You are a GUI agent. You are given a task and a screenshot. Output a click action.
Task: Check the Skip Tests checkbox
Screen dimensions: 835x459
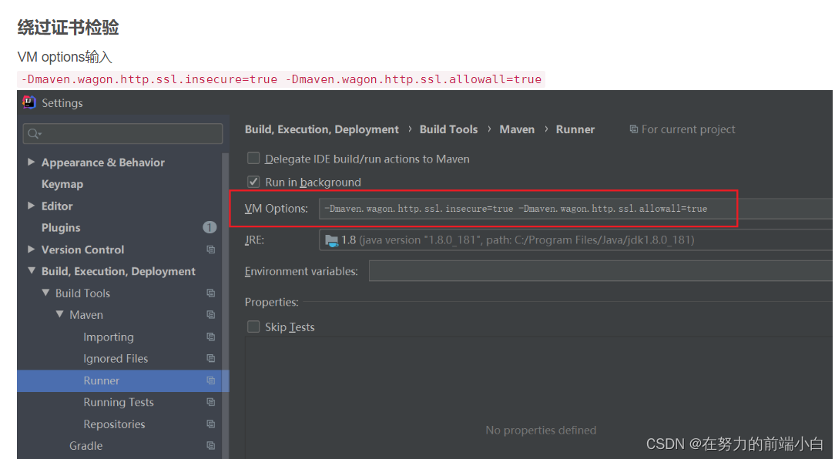[253, 327]
